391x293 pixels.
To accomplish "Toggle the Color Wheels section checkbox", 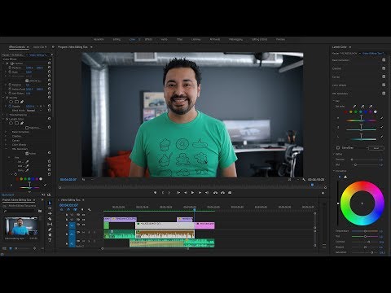I will [384, 85].
